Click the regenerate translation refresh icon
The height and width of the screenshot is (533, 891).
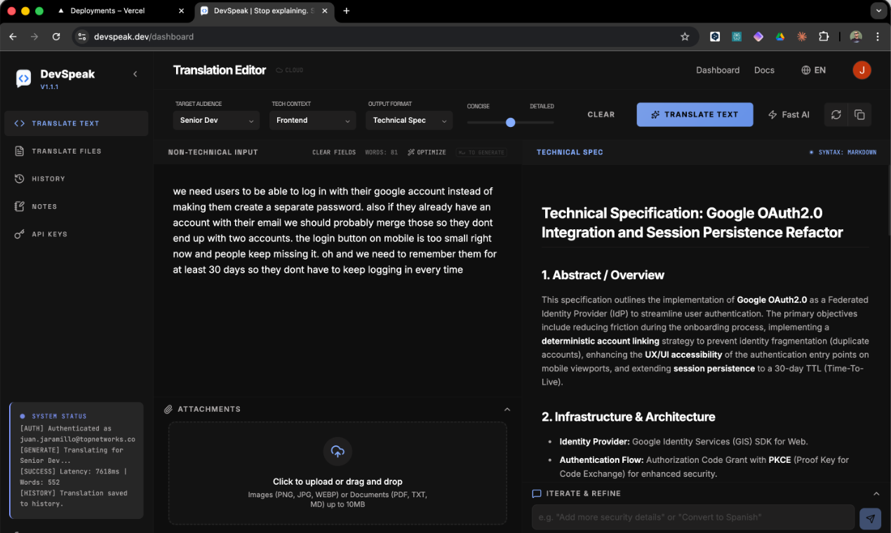836,114
